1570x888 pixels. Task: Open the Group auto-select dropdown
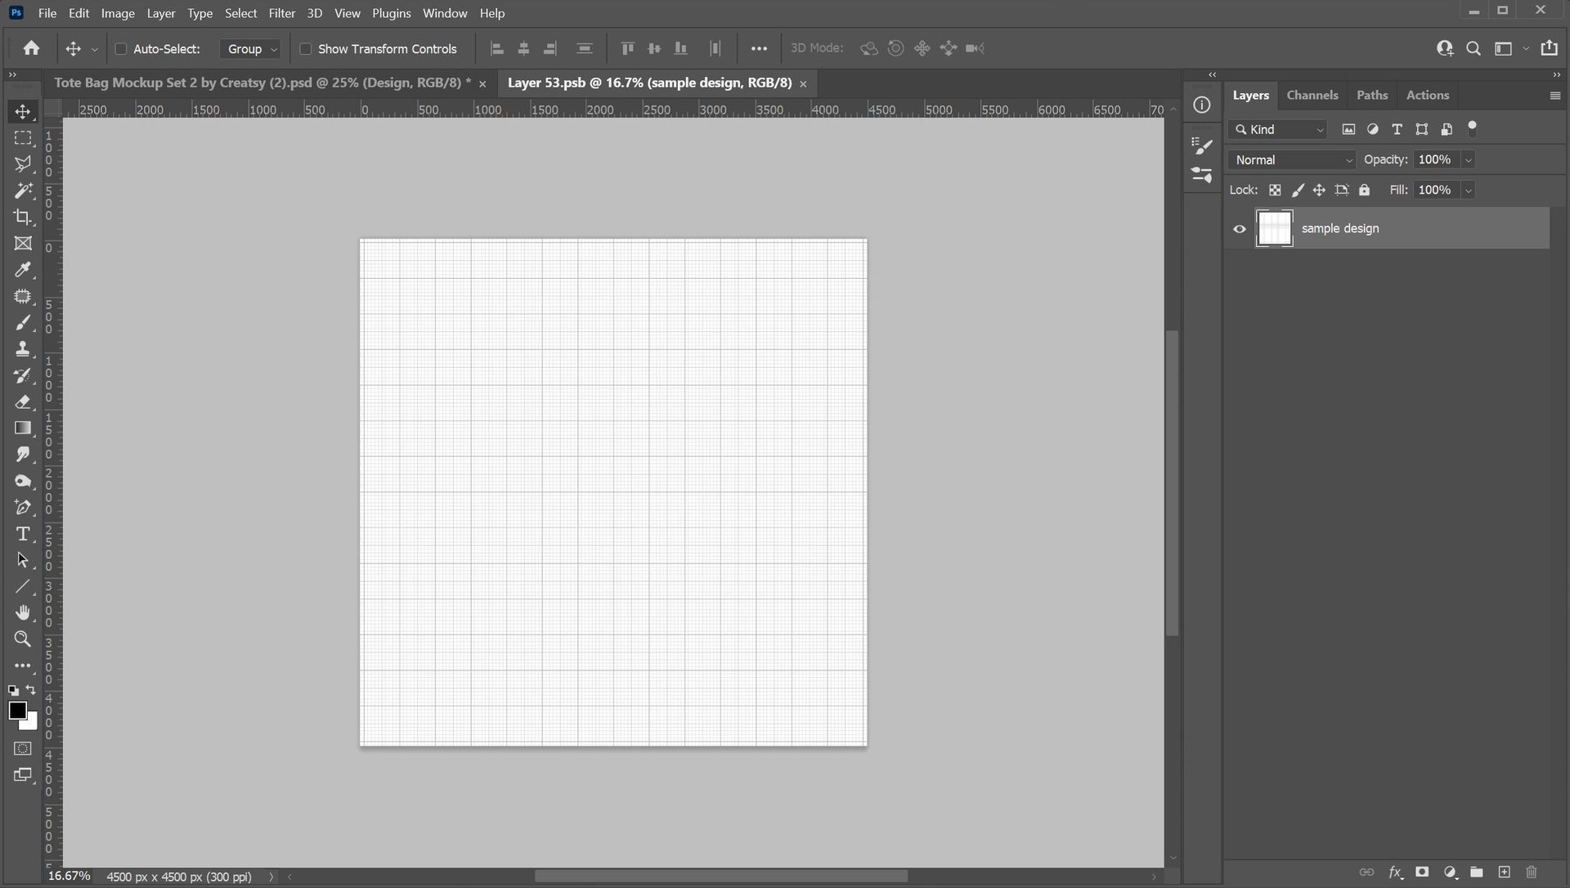250,49
